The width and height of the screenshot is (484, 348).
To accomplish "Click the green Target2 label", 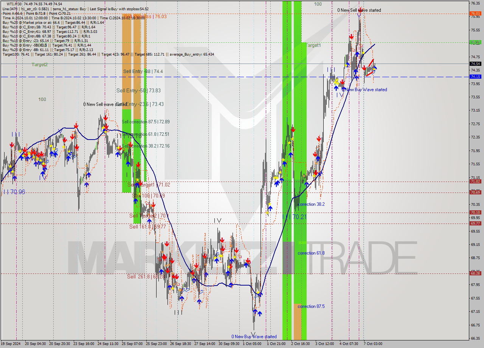I will pos(39,65).
